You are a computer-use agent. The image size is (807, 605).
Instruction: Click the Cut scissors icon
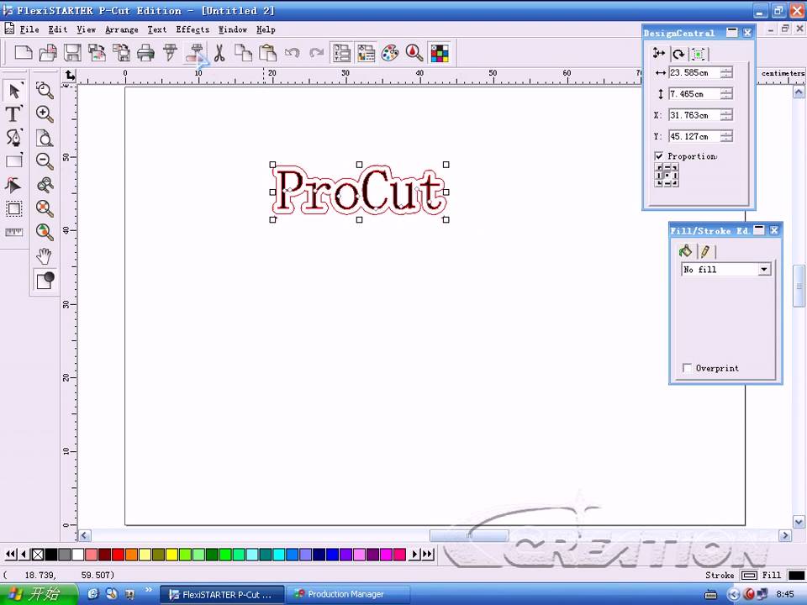(219, 52)
